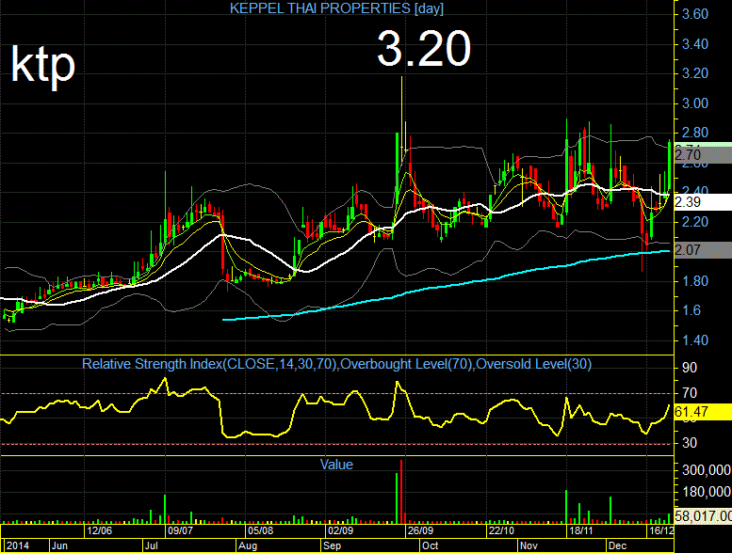
Task: Click the 3.40 price axis label
Action: 695,44
